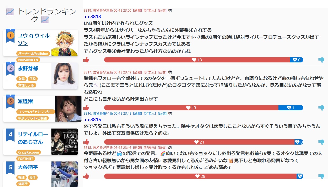Click red like bar showing 21 hearts
This screenshot has width=328, height=187.
tap(199, 142)
